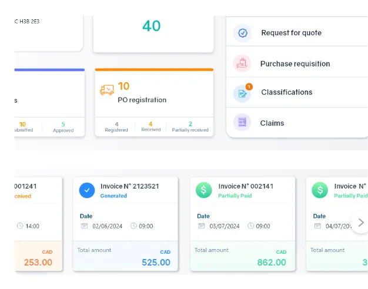Select Classifications from the side list
368x289 pixels.
coord(286,92)
